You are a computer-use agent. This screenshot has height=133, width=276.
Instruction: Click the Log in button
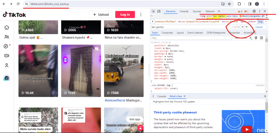point(125,14)
